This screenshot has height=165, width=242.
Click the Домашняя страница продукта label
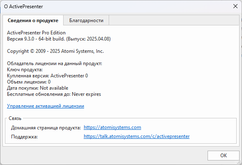tap(46, 128)
